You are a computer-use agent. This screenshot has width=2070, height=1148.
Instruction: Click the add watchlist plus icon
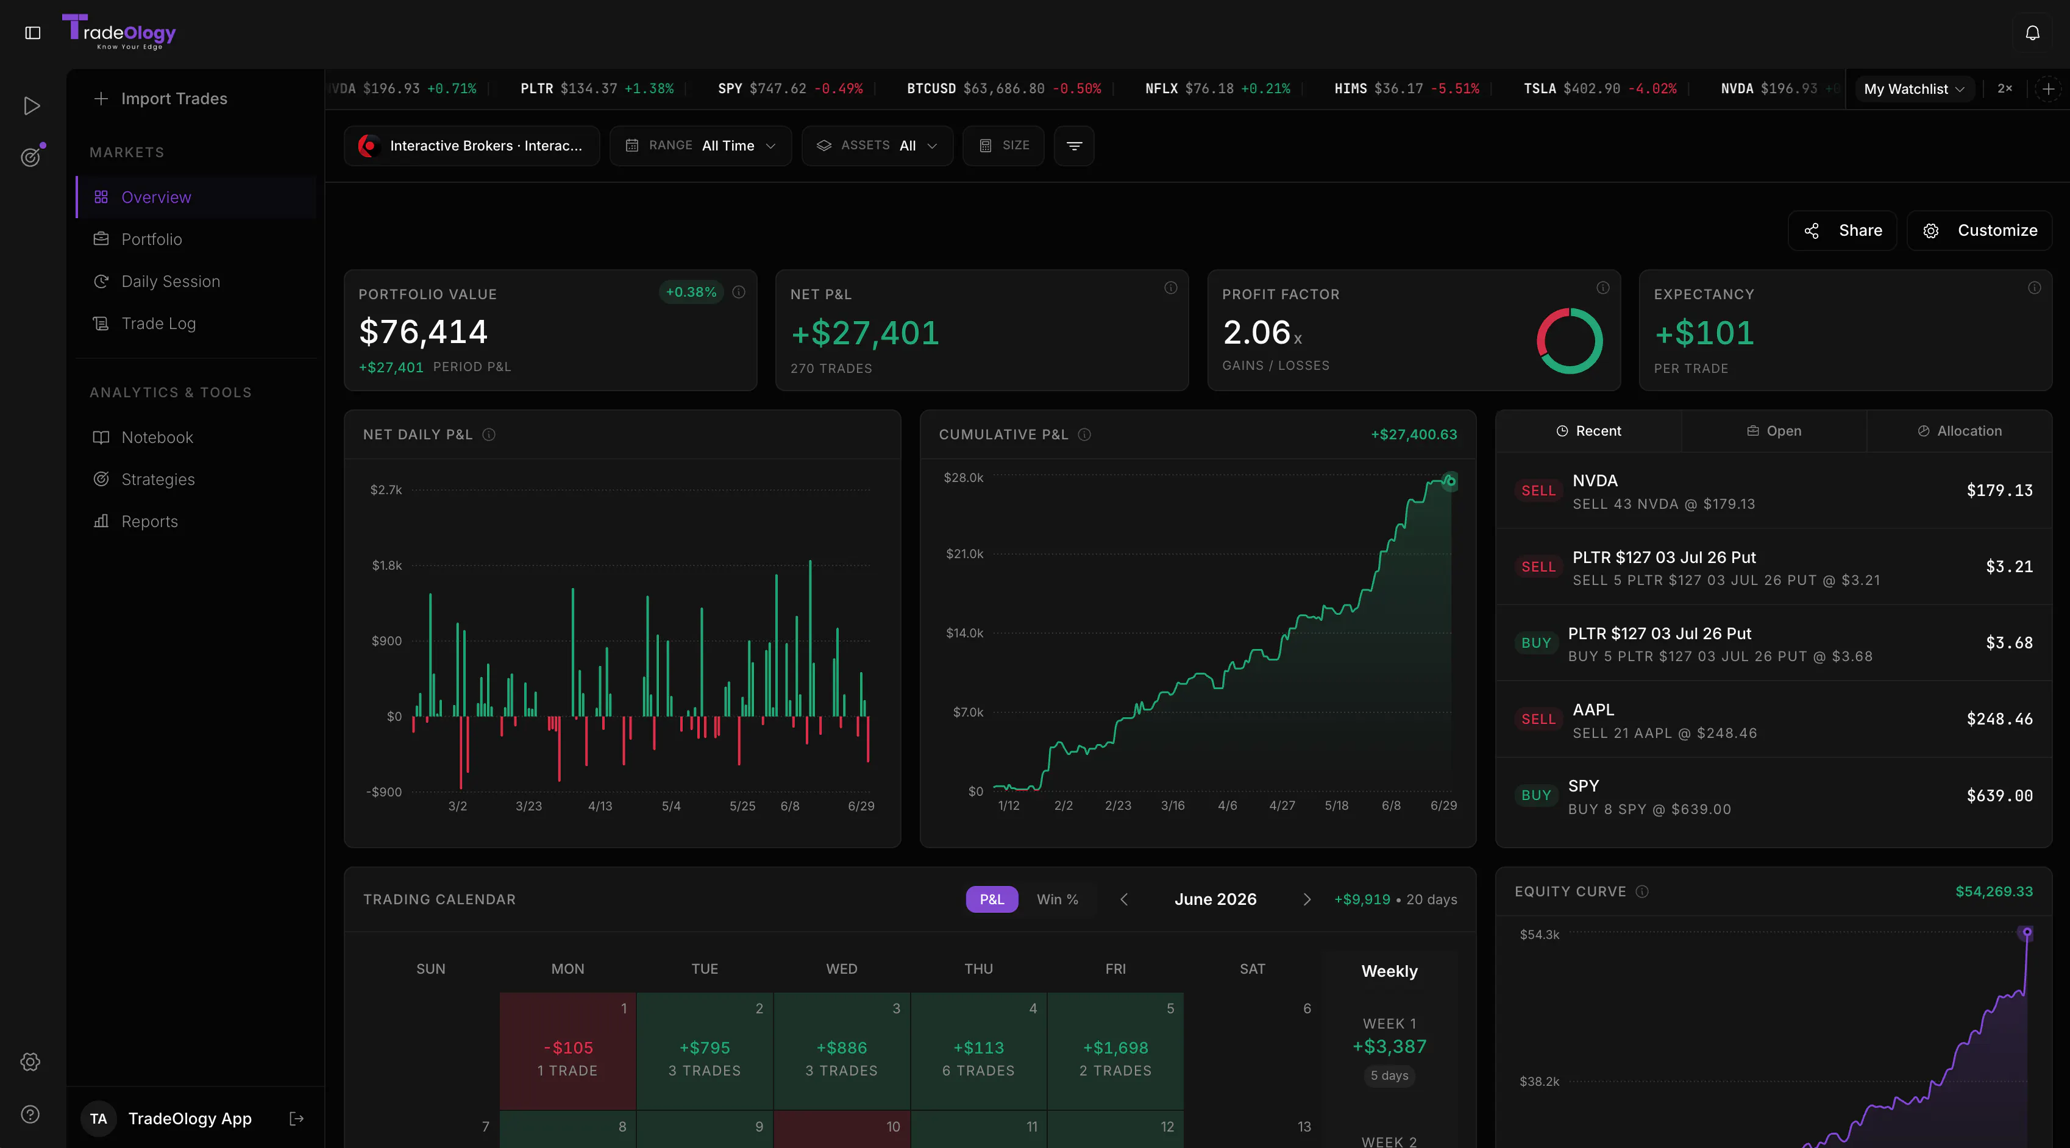pyautogui.click(x=2048, y=89)
